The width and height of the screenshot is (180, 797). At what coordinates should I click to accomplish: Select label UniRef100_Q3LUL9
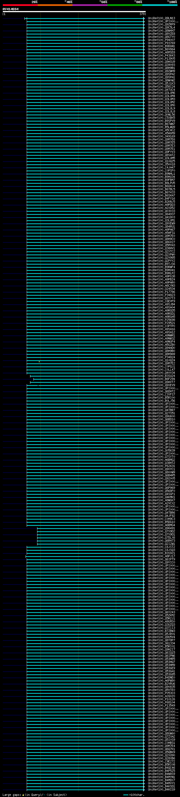point(161,109)
